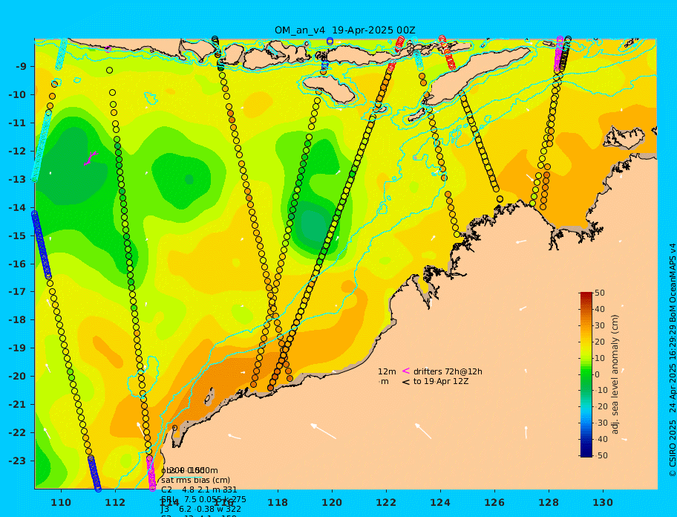Click the 'adj. sea level anomaly (cm)' colorbar label

point(615,374)
